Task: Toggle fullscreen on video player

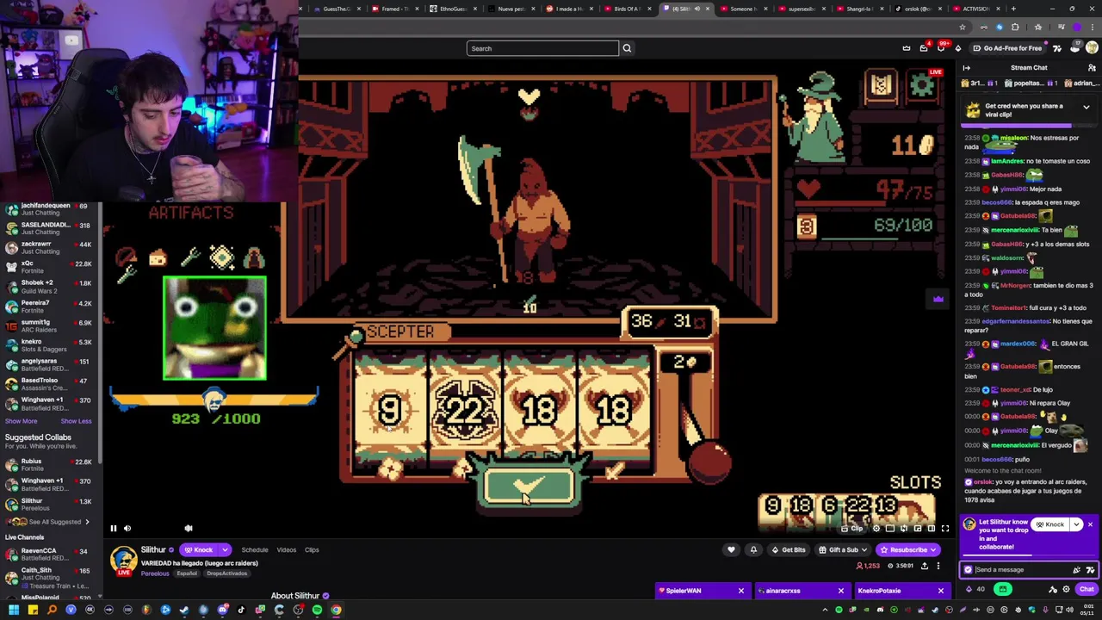Action: [944, 528]
